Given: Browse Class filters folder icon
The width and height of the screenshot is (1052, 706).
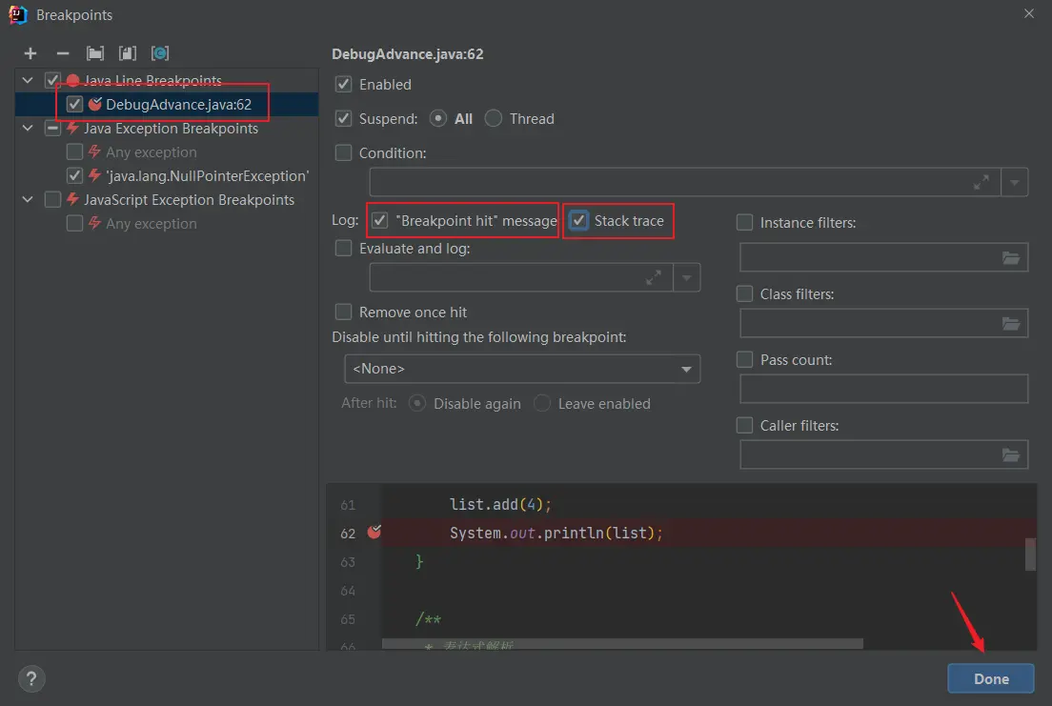Looking at the screenshot, I should point(1011,324).
